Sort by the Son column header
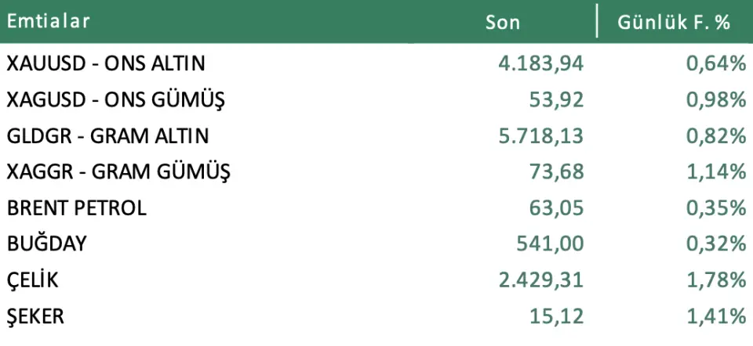This screenshot has height=346, width=753. 503,22
